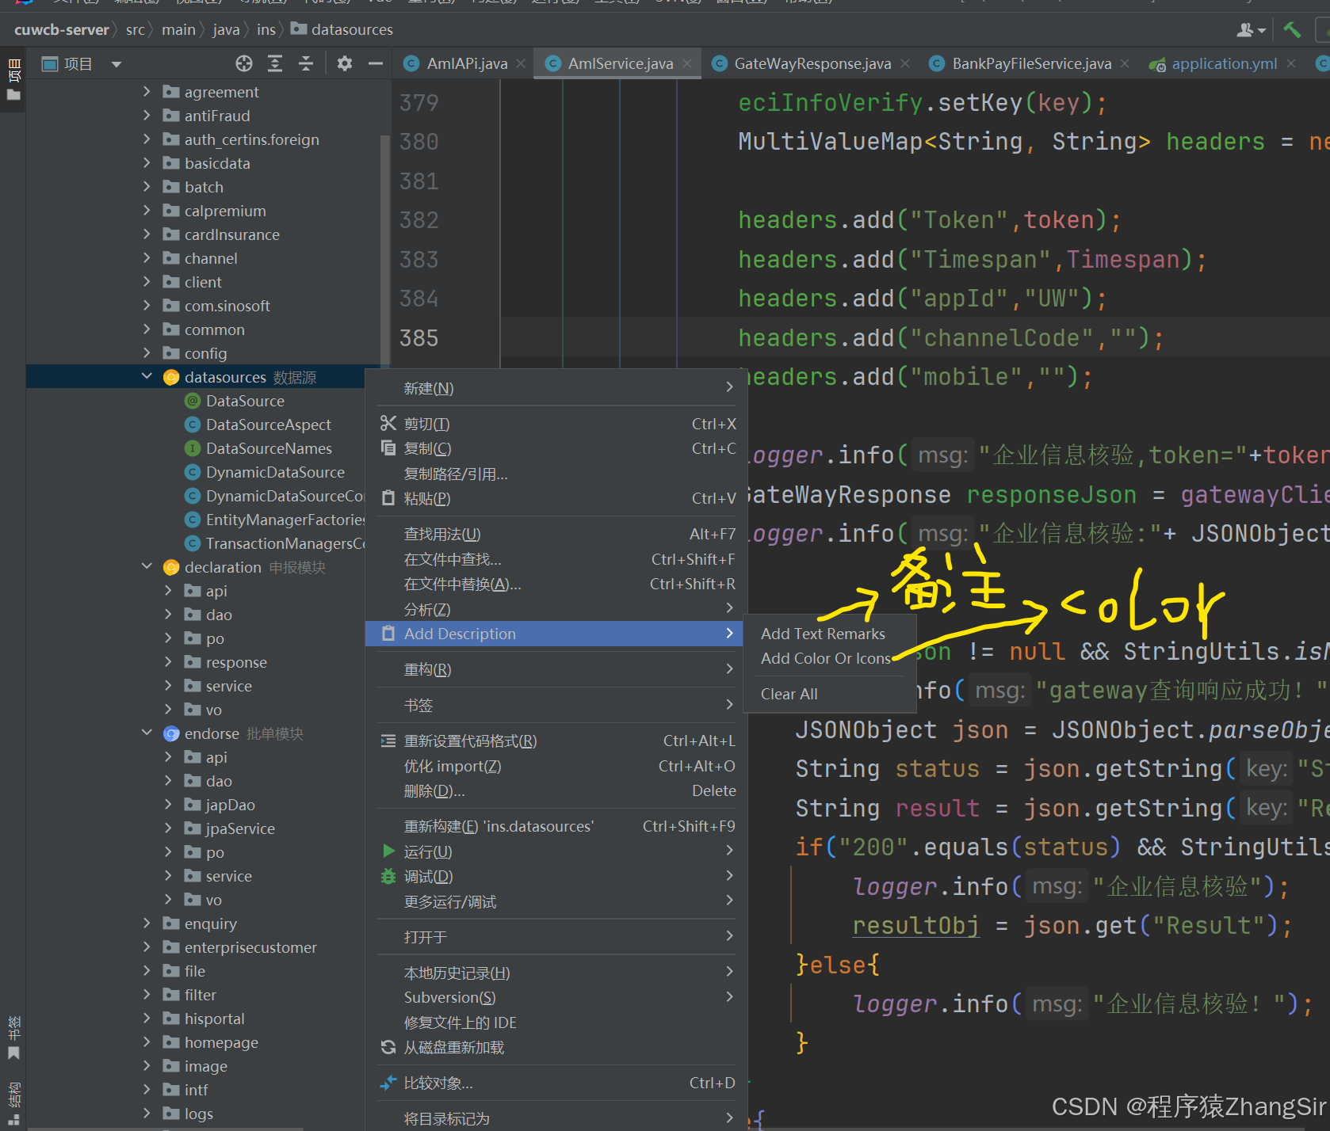The height and width of the screenshot is (1131, 1330).
Task: Close the AmlService.java tab
Action: pos(686,63)
